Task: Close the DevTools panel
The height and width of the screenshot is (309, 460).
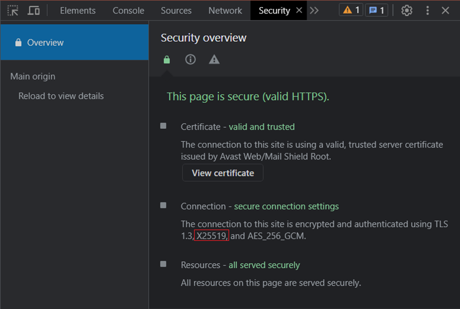Action: pos(445,11)
